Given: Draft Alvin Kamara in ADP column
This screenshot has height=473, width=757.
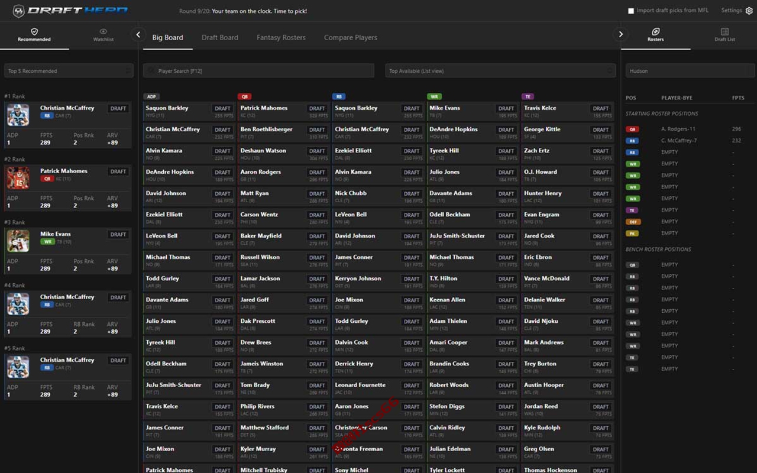Looking at the screenshot, I should coord(222,151).
